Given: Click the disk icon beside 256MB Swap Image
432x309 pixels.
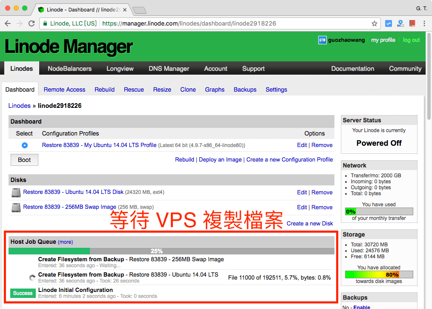Looking at the screenshot, I should point(15,207).
